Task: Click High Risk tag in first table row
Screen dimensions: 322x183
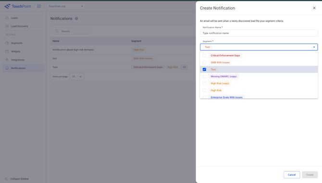Action: pos(138,50)
